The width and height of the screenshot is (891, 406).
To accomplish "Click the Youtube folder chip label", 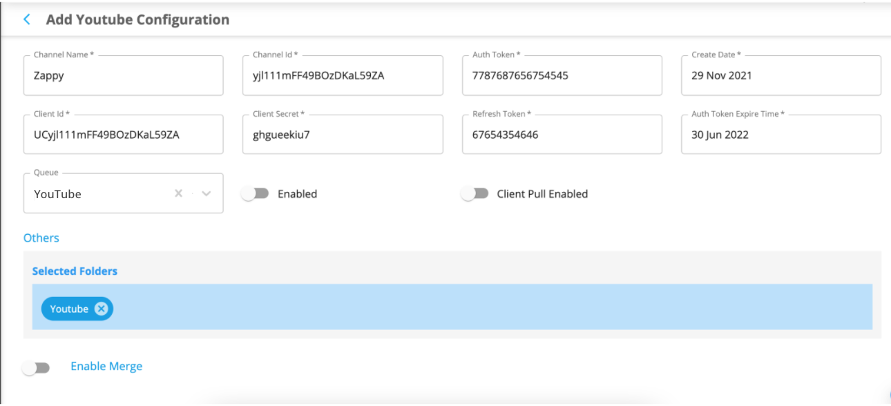I will pos(69,309).
